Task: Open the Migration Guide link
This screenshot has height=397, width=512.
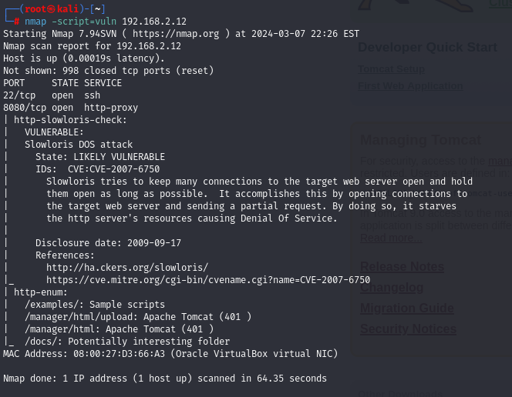Action: click(406, 309)
